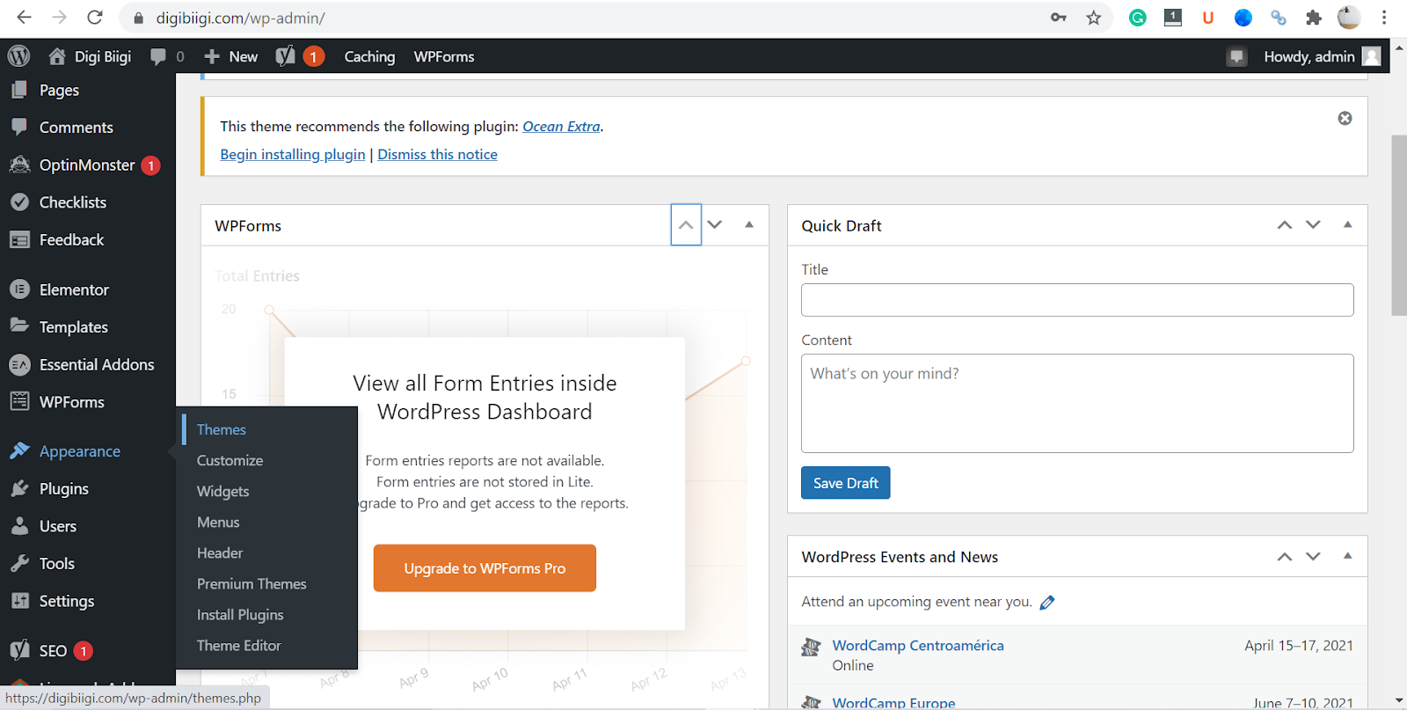Open Chrome three-dot menu
This screenshot has height=710, width=1407.
tap(1384, 18)
